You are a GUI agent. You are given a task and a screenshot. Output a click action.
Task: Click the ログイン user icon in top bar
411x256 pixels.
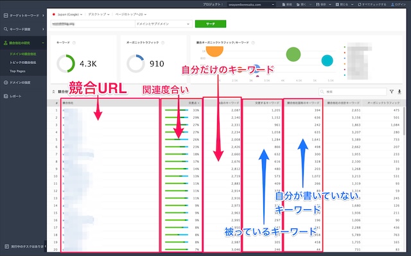pos(392,4)
